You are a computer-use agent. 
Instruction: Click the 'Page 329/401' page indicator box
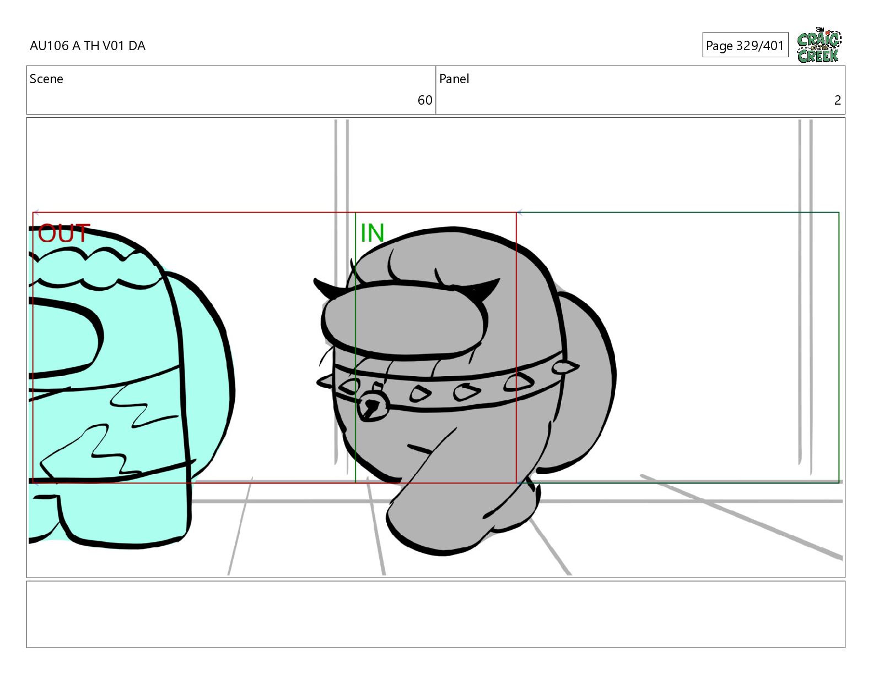[745, 45]
